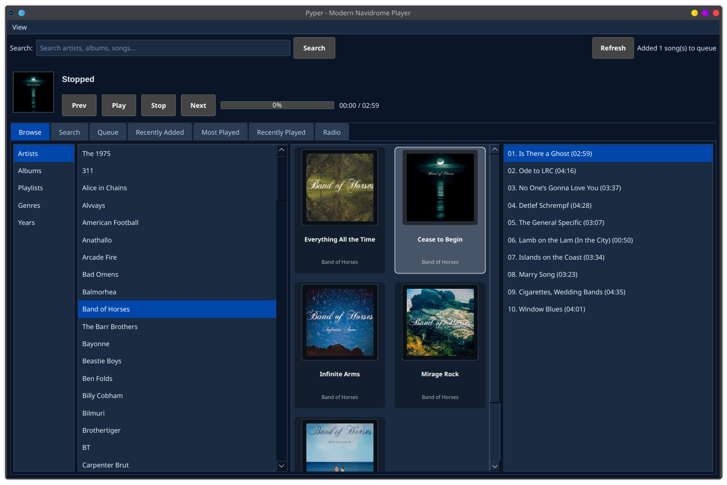The image size is (727, 485).
Task: Skip to next track with Next
Action: click(198, 106)
